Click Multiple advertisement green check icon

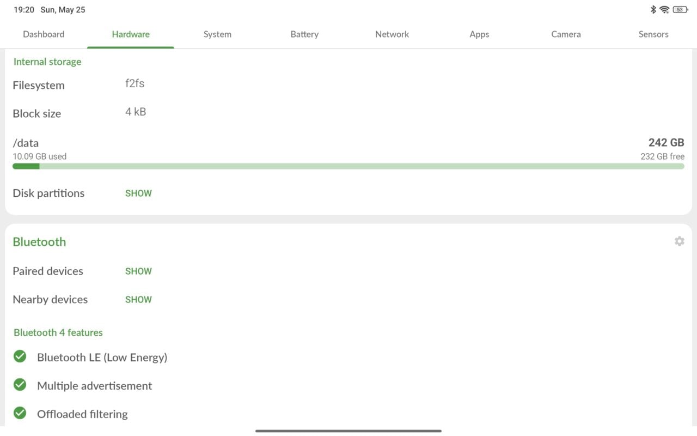[x=20, y=385]
